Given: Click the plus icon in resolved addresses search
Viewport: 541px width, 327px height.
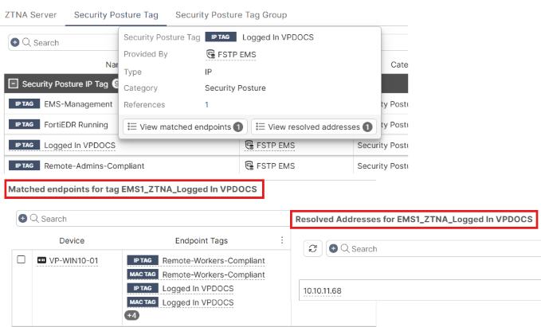Looking at the screenshot, I should pyautogui.click(x=333, y=249).
